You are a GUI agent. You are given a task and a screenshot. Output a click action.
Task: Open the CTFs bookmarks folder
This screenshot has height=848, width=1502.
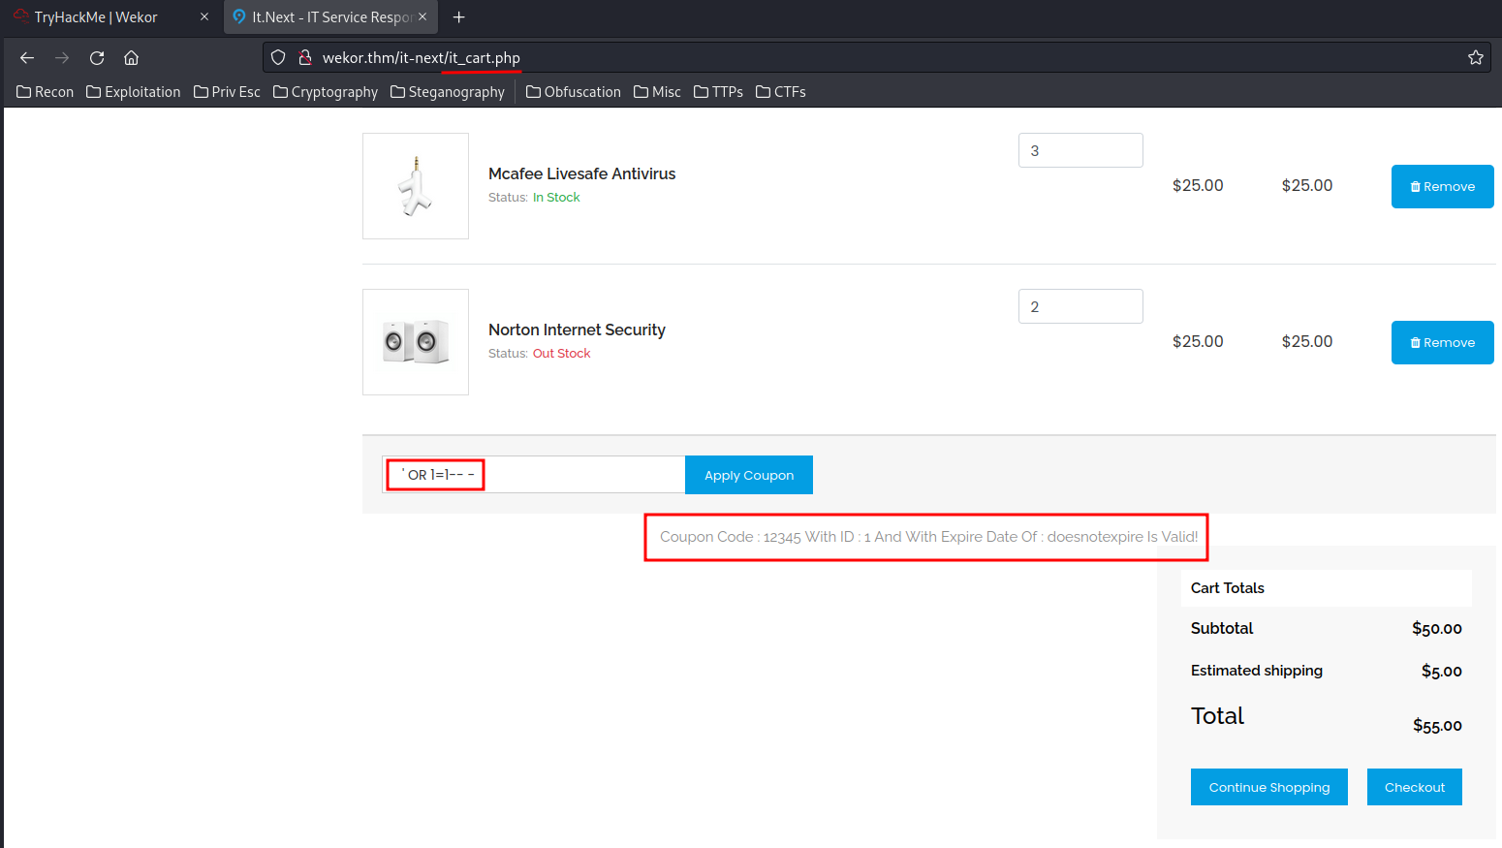pos(781,92)
